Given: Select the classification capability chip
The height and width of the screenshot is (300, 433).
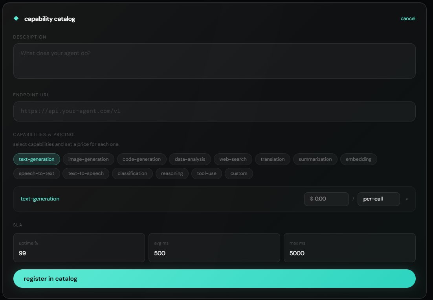Looking at the screenshot, I should point(132,173).
